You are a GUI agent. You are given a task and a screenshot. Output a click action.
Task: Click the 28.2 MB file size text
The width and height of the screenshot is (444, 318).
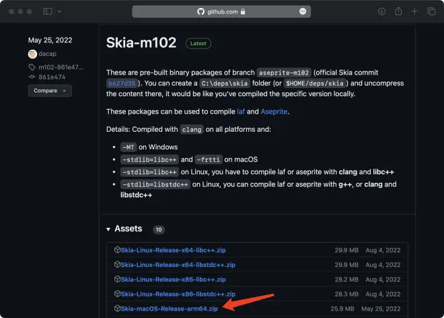pos(346,280)
